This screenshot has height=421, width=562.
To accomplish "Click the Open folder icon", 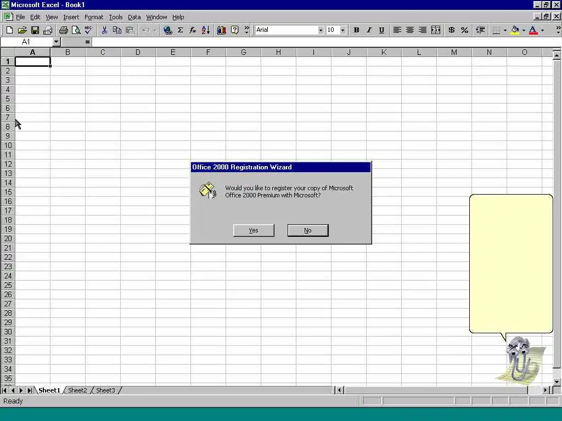I will (x=22, y=30).
